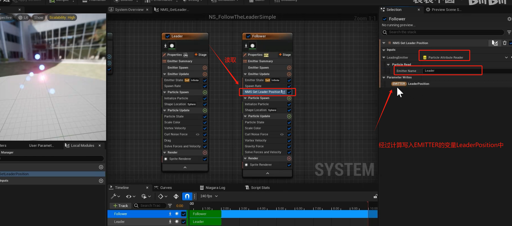Open Local Modules tab
512x226 pixels.
83,146
